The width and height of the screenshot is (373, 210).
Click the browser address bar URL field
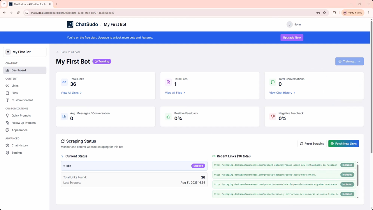[x=169, y=13]
